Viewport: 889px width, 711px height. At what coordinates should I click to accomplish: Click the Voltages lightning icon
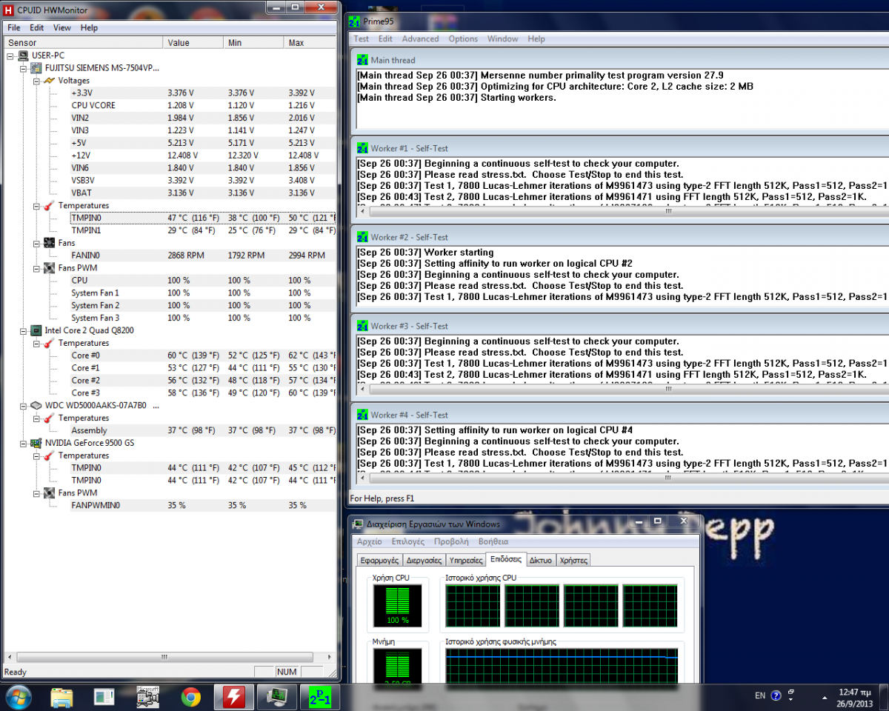pos(49,81)
